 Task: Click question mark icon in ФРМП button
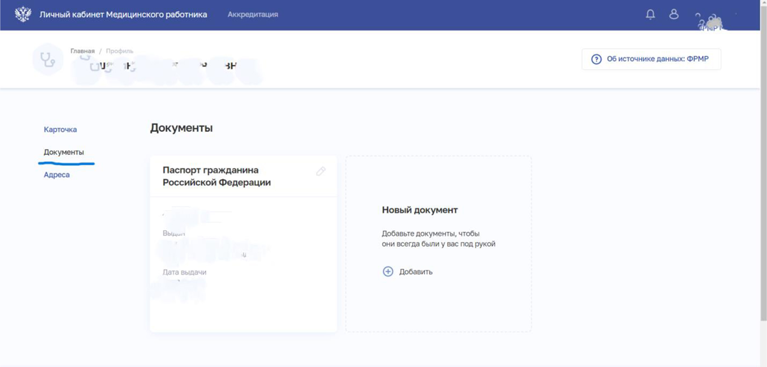click(x=596, y=59)
